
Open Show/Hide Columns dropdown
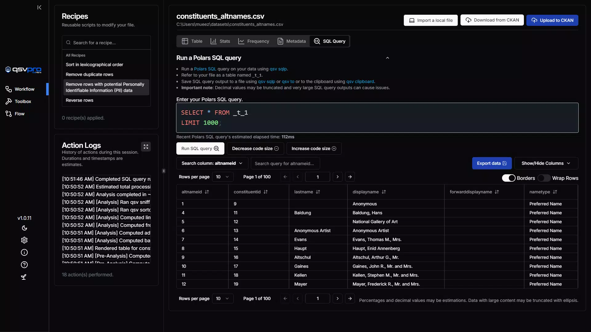(546, 163)
